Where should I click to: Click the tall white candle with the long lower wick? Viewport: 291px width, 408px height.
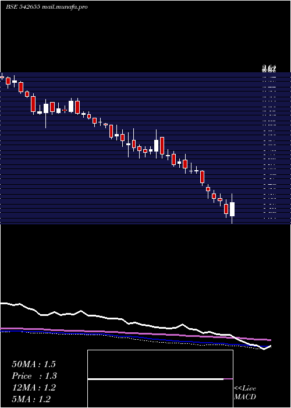point(46,114)
